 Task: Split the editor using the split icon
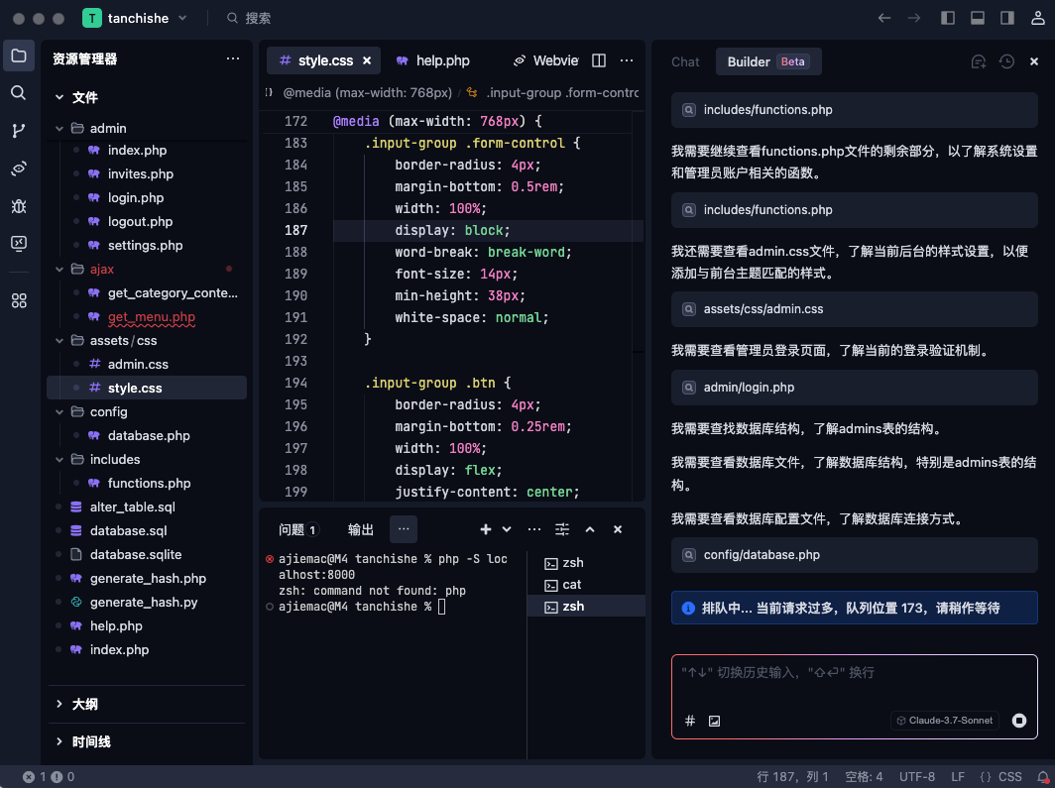pyautogui.click(x=599, y=60)
